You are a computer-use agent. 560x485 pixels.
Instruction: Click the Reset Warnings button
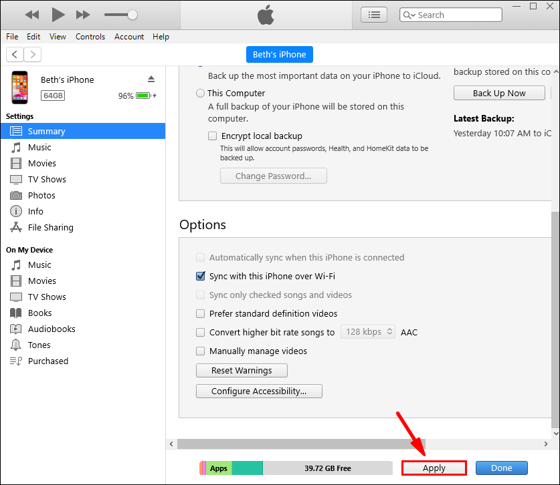(x=242, y=371)
